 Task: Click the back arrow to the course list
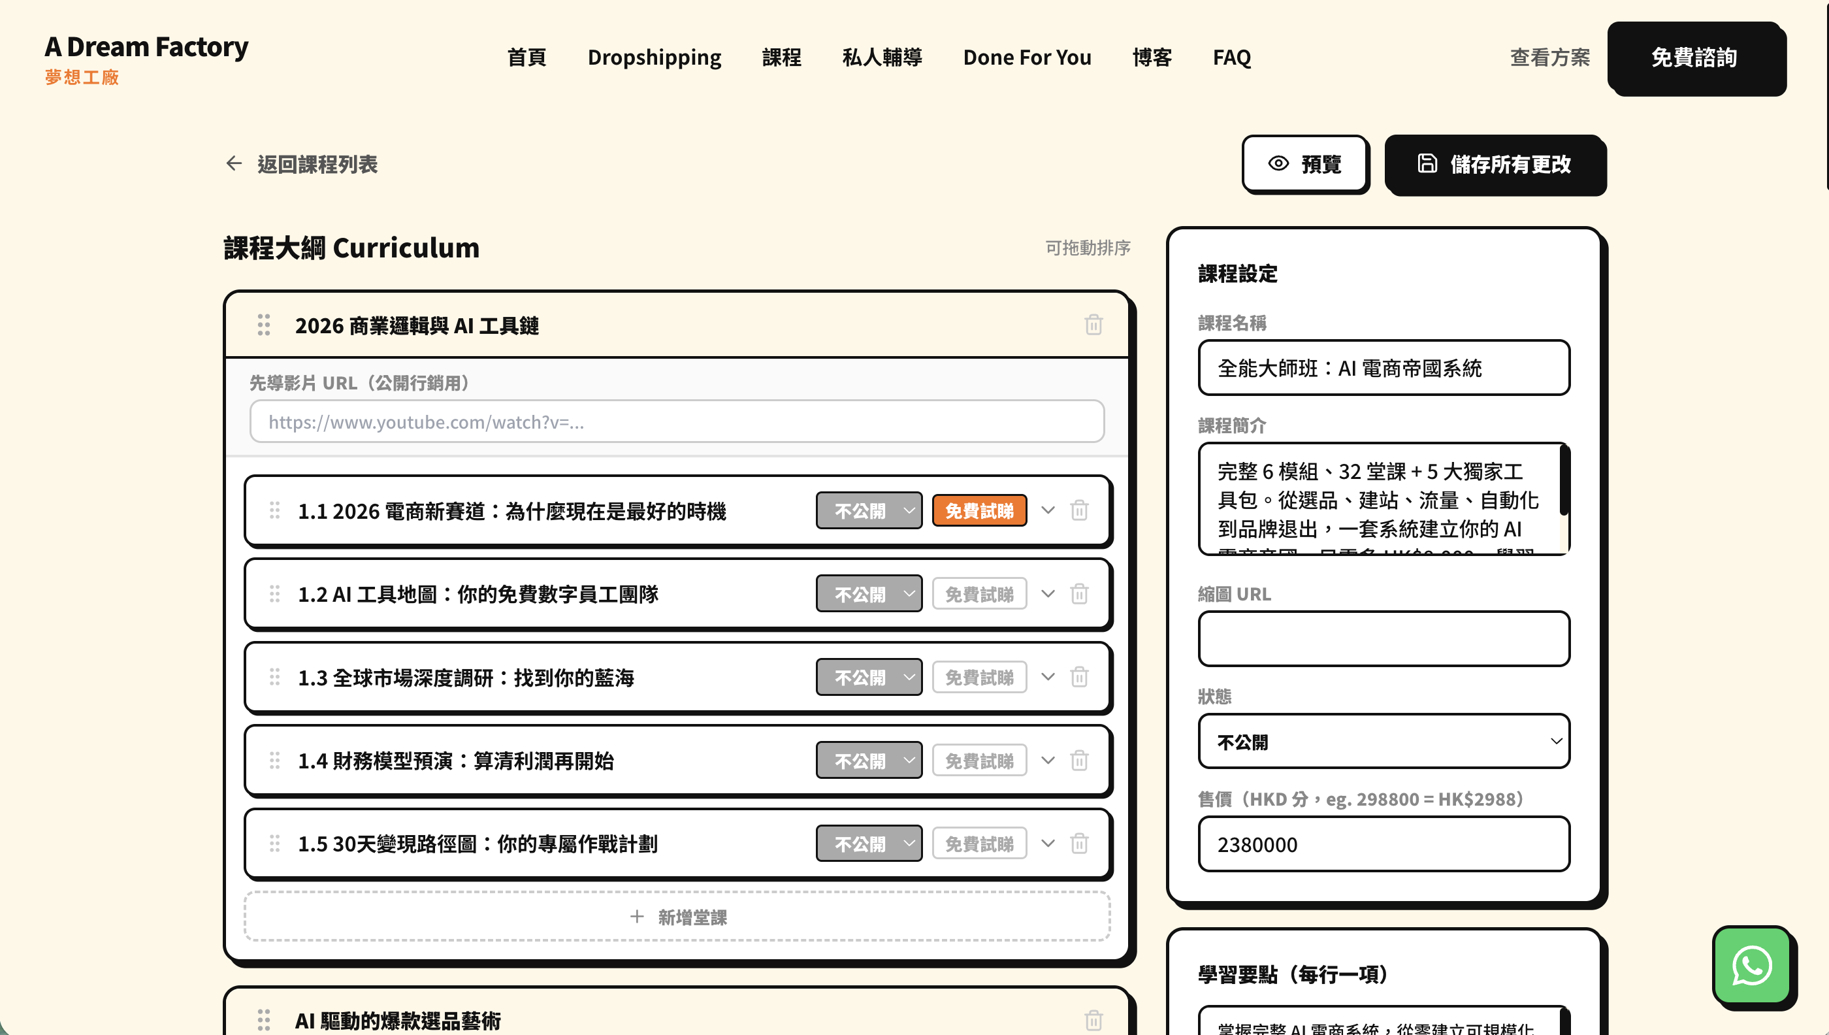tap(234, 163)
